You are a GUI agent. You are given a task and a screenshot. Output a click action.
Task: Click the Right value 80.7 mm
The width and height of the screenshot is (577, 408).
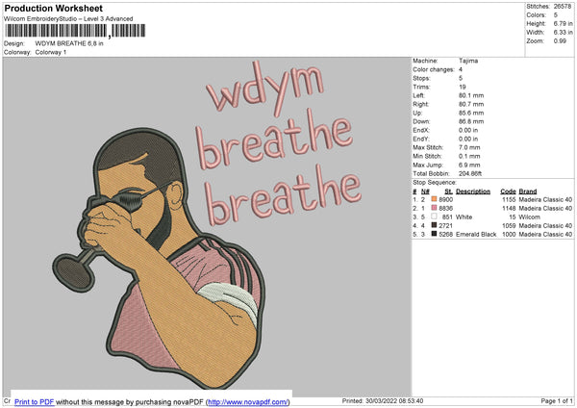coord(471,104)
